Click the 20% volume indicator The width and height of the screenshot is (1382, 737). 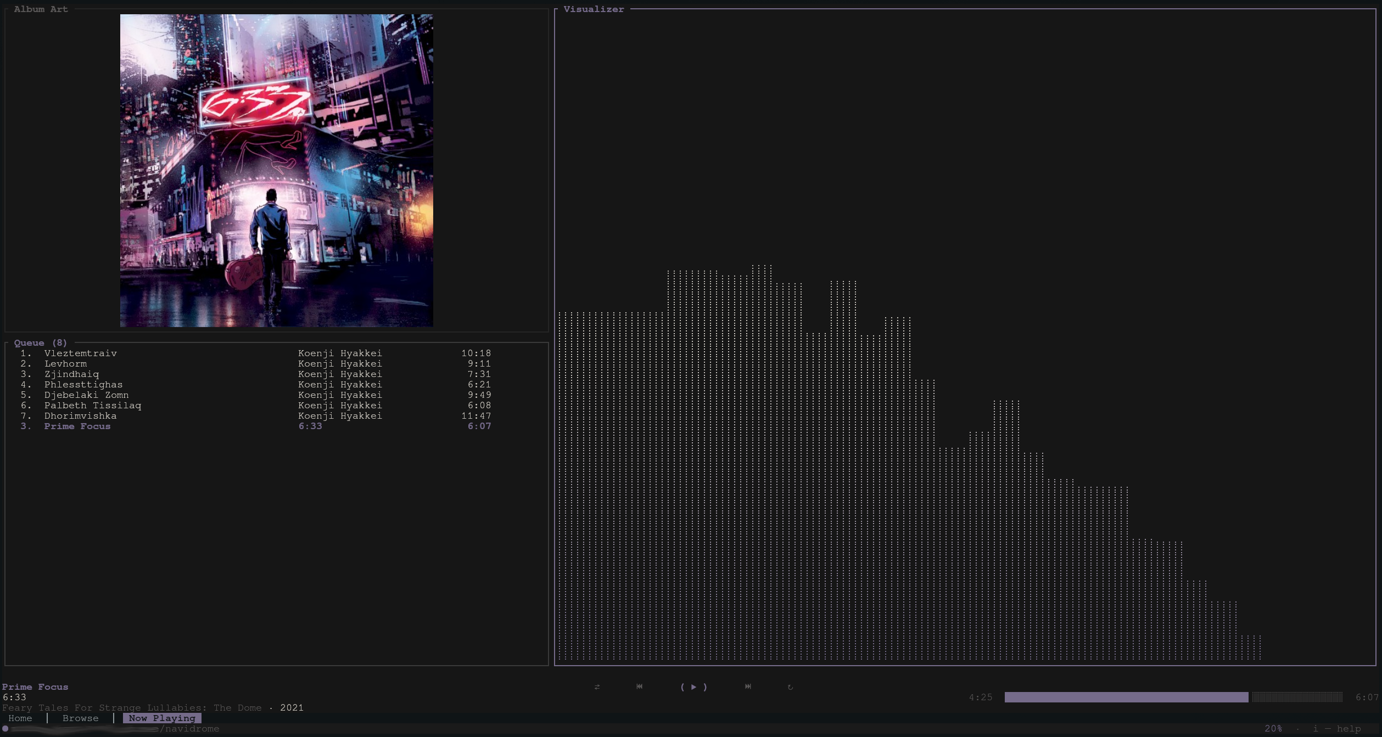(x=1273, y=728)
